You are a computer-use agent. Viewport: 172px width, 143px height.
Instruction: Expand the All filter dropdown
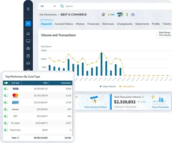tap(48, 6)
